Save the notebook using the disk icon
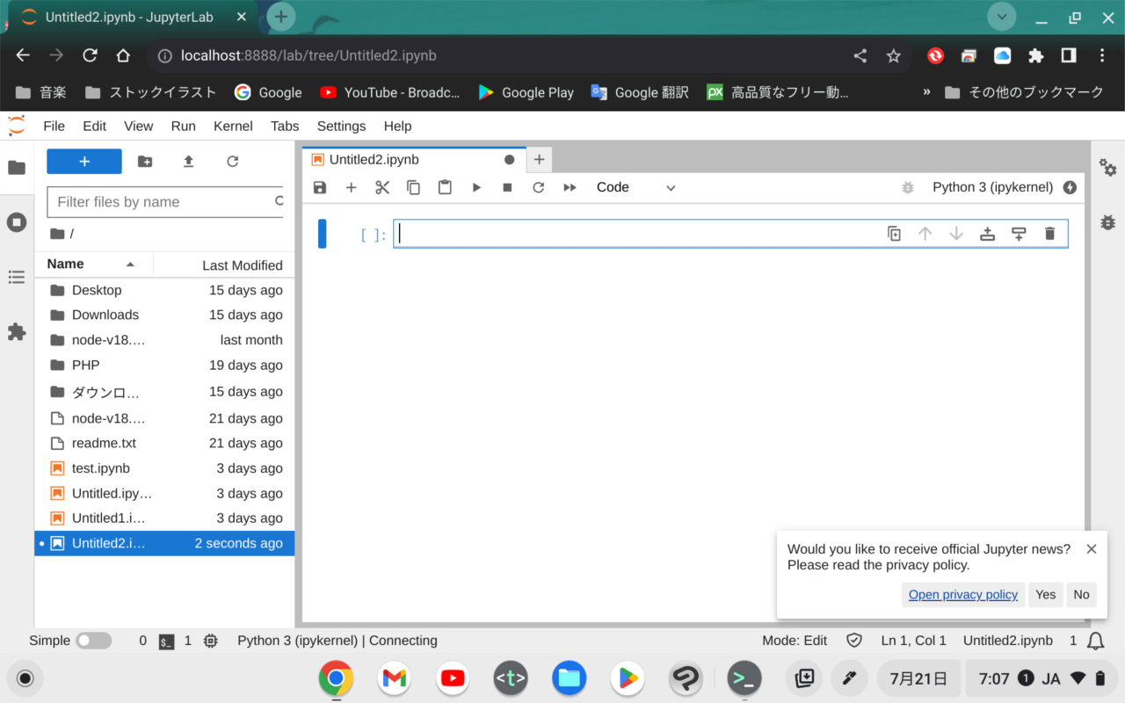The image size is (1125, 703). tap(319, 187)
